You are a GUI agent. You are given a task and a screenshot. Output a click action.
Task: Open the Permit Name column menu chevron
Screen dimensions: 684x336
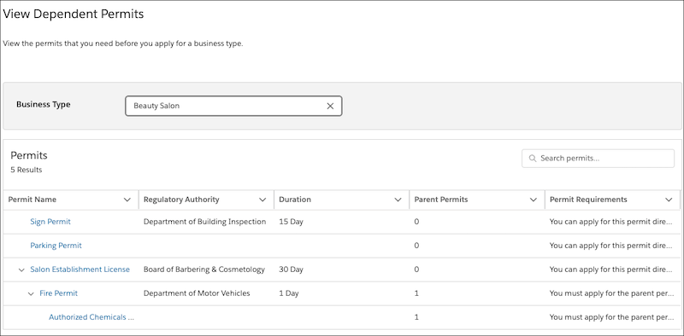pyautogui.click(x=127, y=200)
